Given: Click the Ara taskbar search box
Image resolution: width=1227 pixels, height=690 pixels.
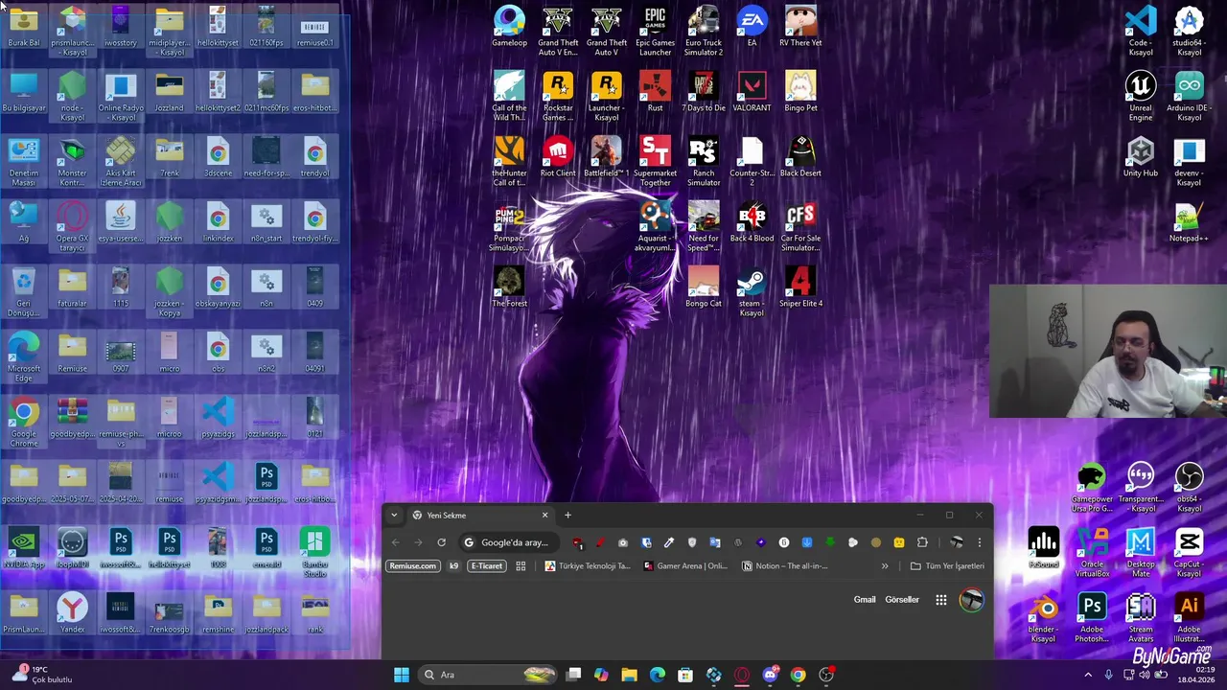Looking at the screenshot, I should (x=490, y=675).
